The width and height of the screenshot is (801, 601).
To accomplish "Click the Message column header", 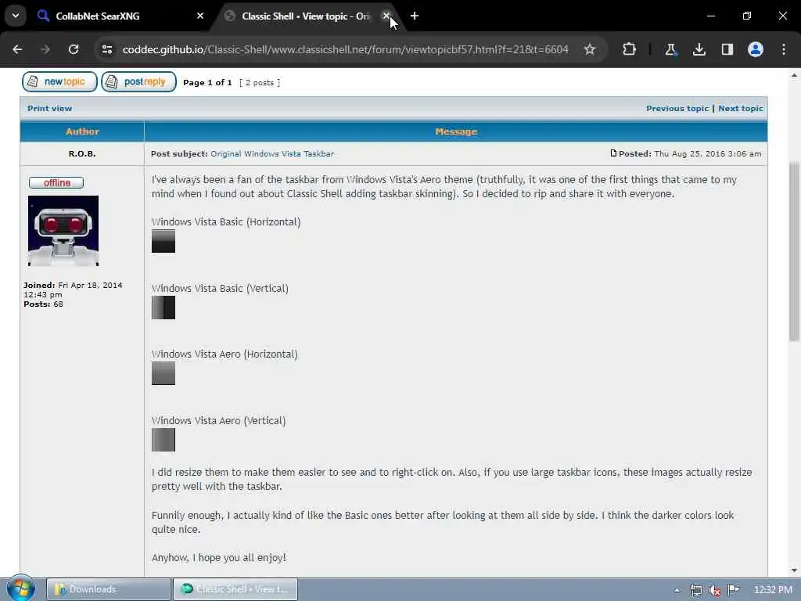I will tap(456, 131).
